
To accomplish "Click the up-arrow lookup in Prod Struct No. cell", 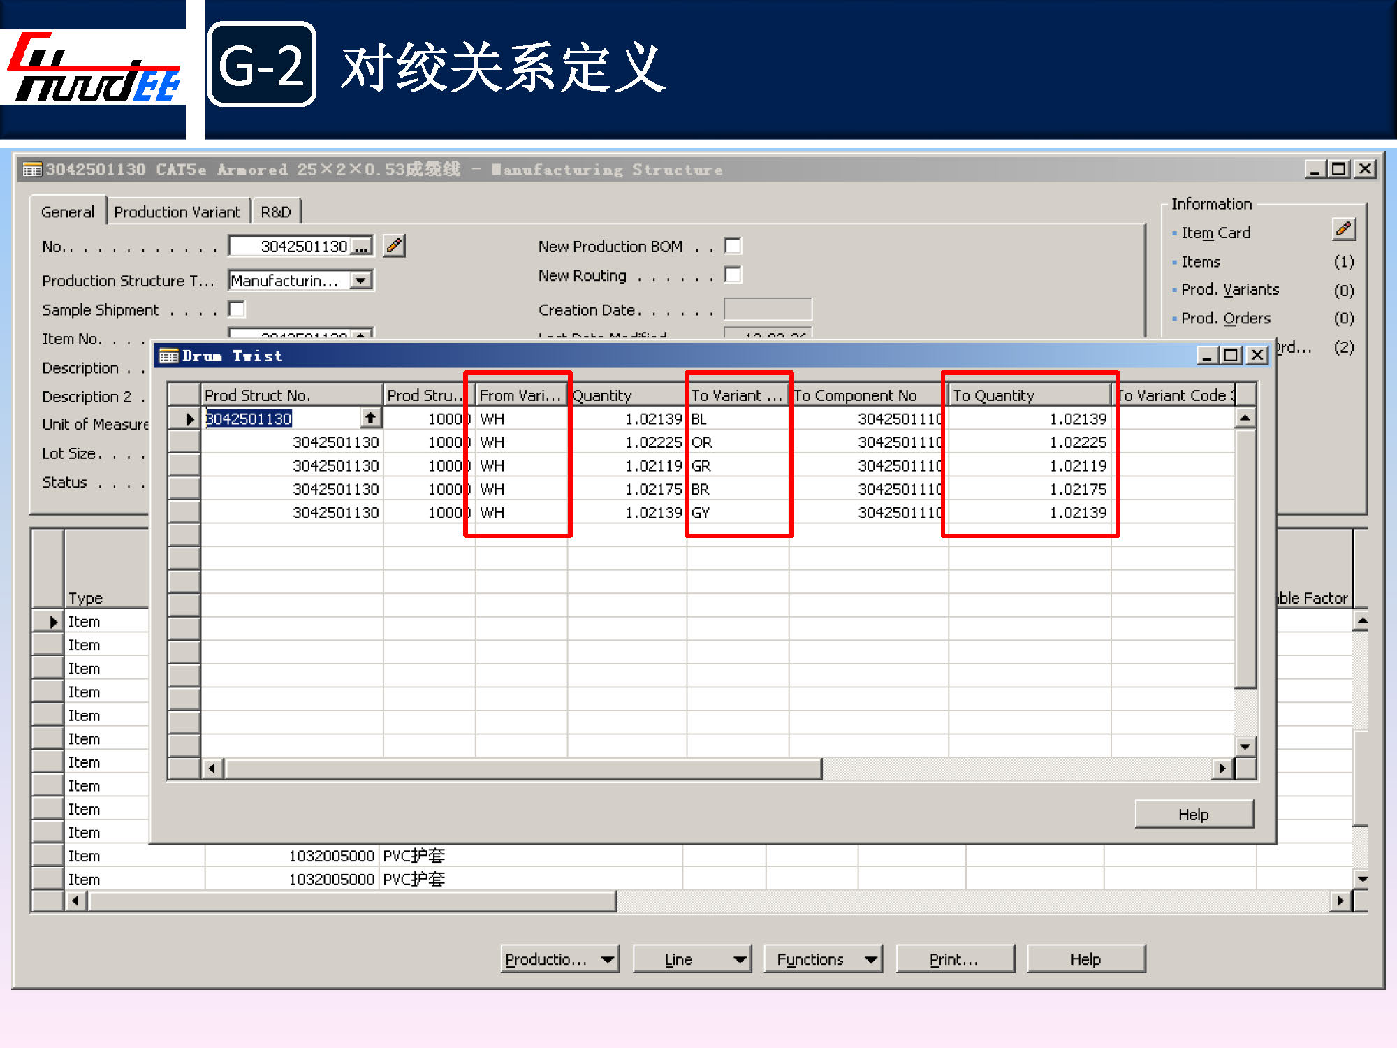I will [370, 419].
